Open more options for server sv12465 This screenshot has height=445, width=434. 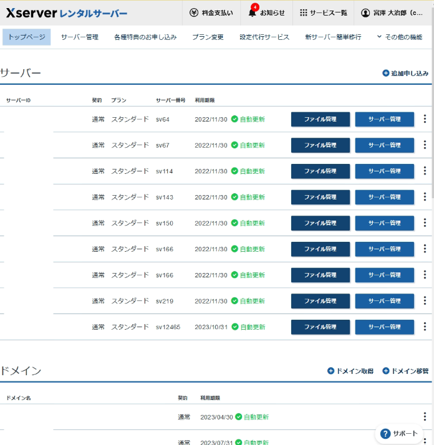[425, 327]
